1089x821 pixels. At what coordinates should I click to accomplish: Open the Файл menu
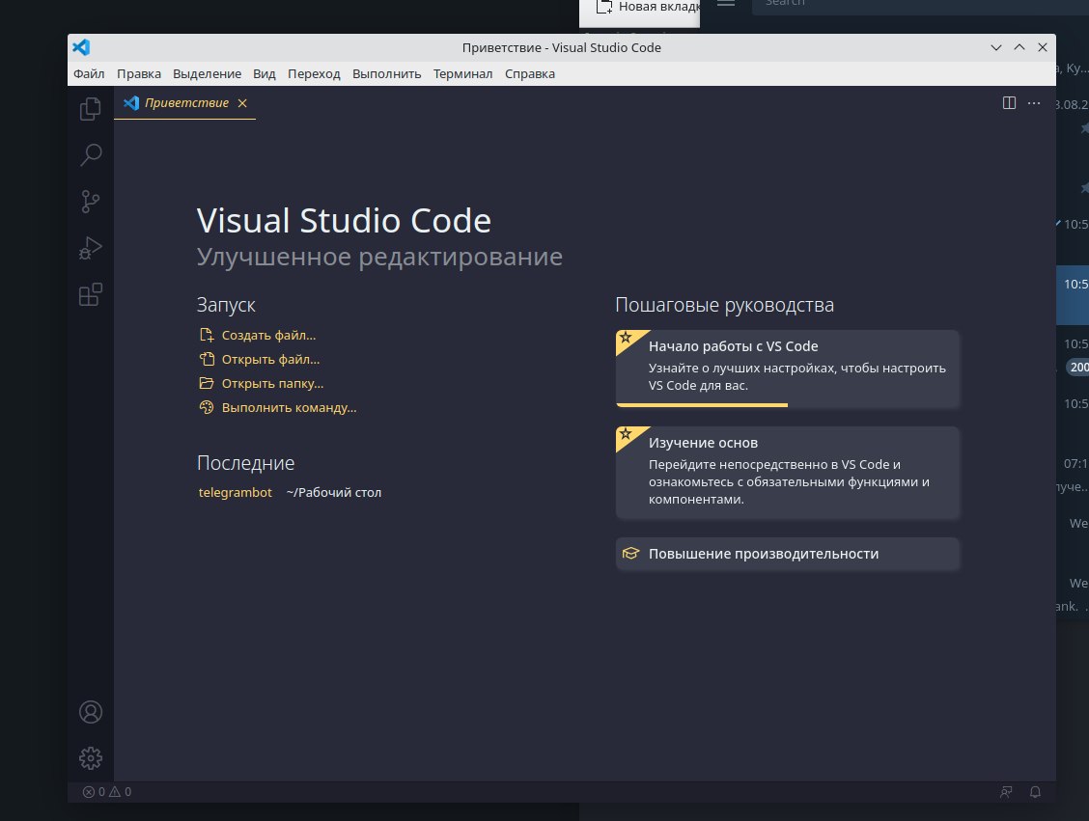[89, 73]
